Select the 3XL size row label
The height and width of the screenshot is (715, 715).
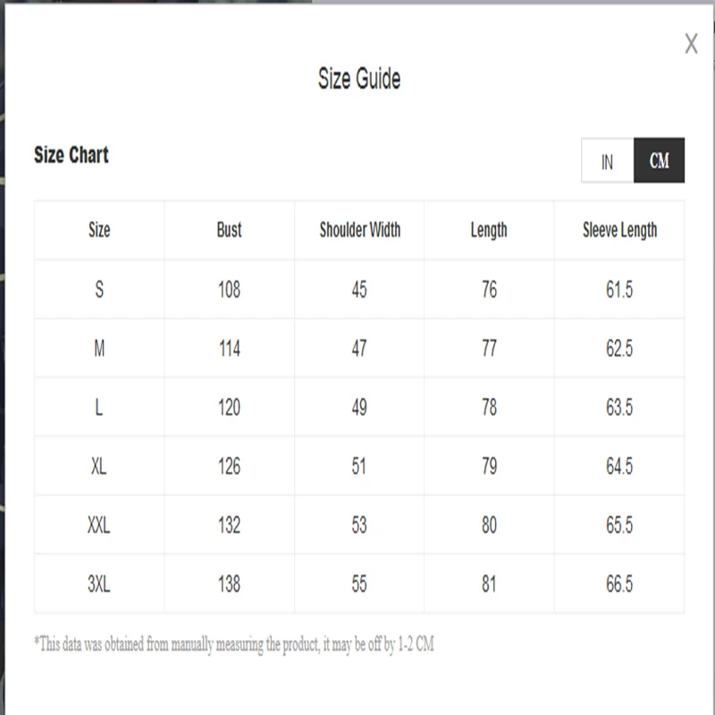[99, 584]
